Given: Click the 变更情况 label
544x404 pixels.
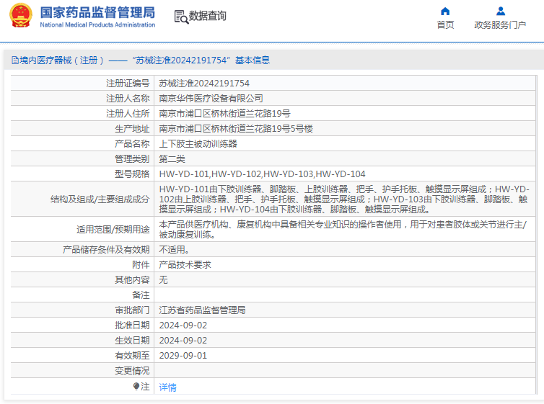Looking at the screenshot, I should coord(132,371).
